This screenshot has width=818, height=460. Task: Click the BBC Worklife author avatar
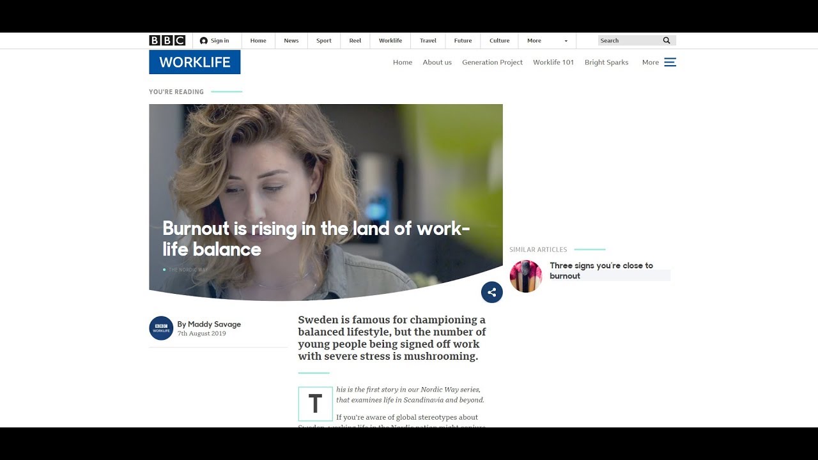tap(161, 328)
